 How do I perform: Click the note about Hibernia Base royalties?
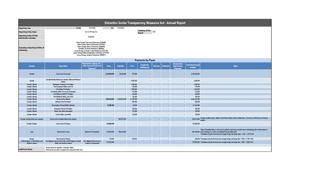(x=236, y=119)
